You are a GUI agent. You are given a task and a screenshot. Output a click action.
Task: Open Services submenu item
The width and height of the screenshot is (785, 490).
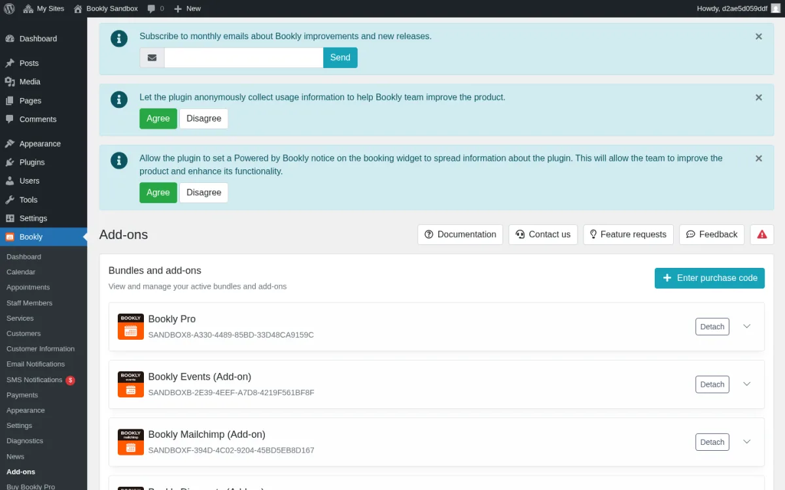pyautogui.click(x=20, y=318)
